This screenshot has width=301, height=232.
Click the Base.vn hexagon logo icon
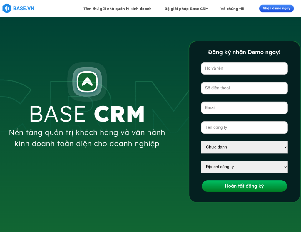[7, 9]
